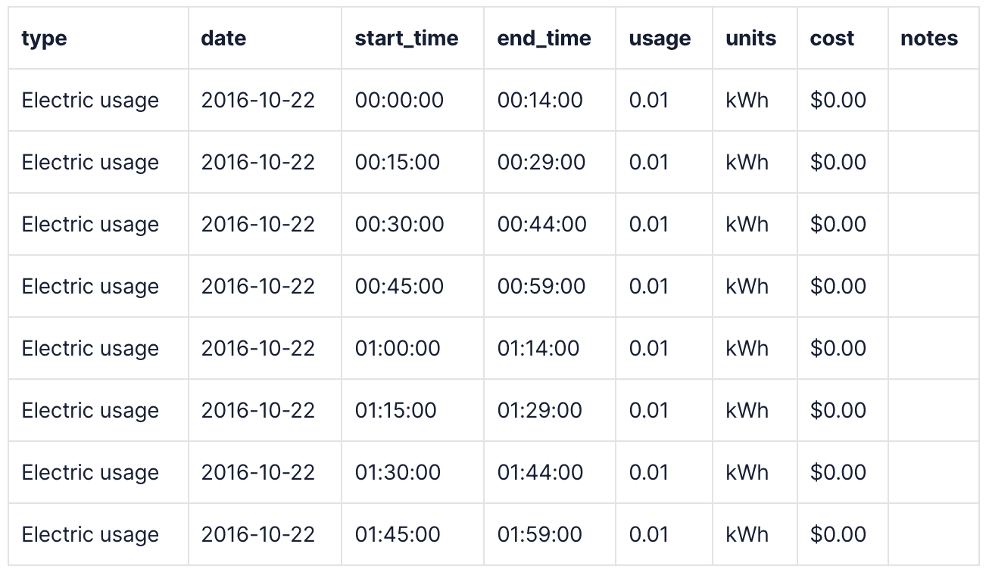
Task: Click the "notes" column header
Action: tap(929, 39)
